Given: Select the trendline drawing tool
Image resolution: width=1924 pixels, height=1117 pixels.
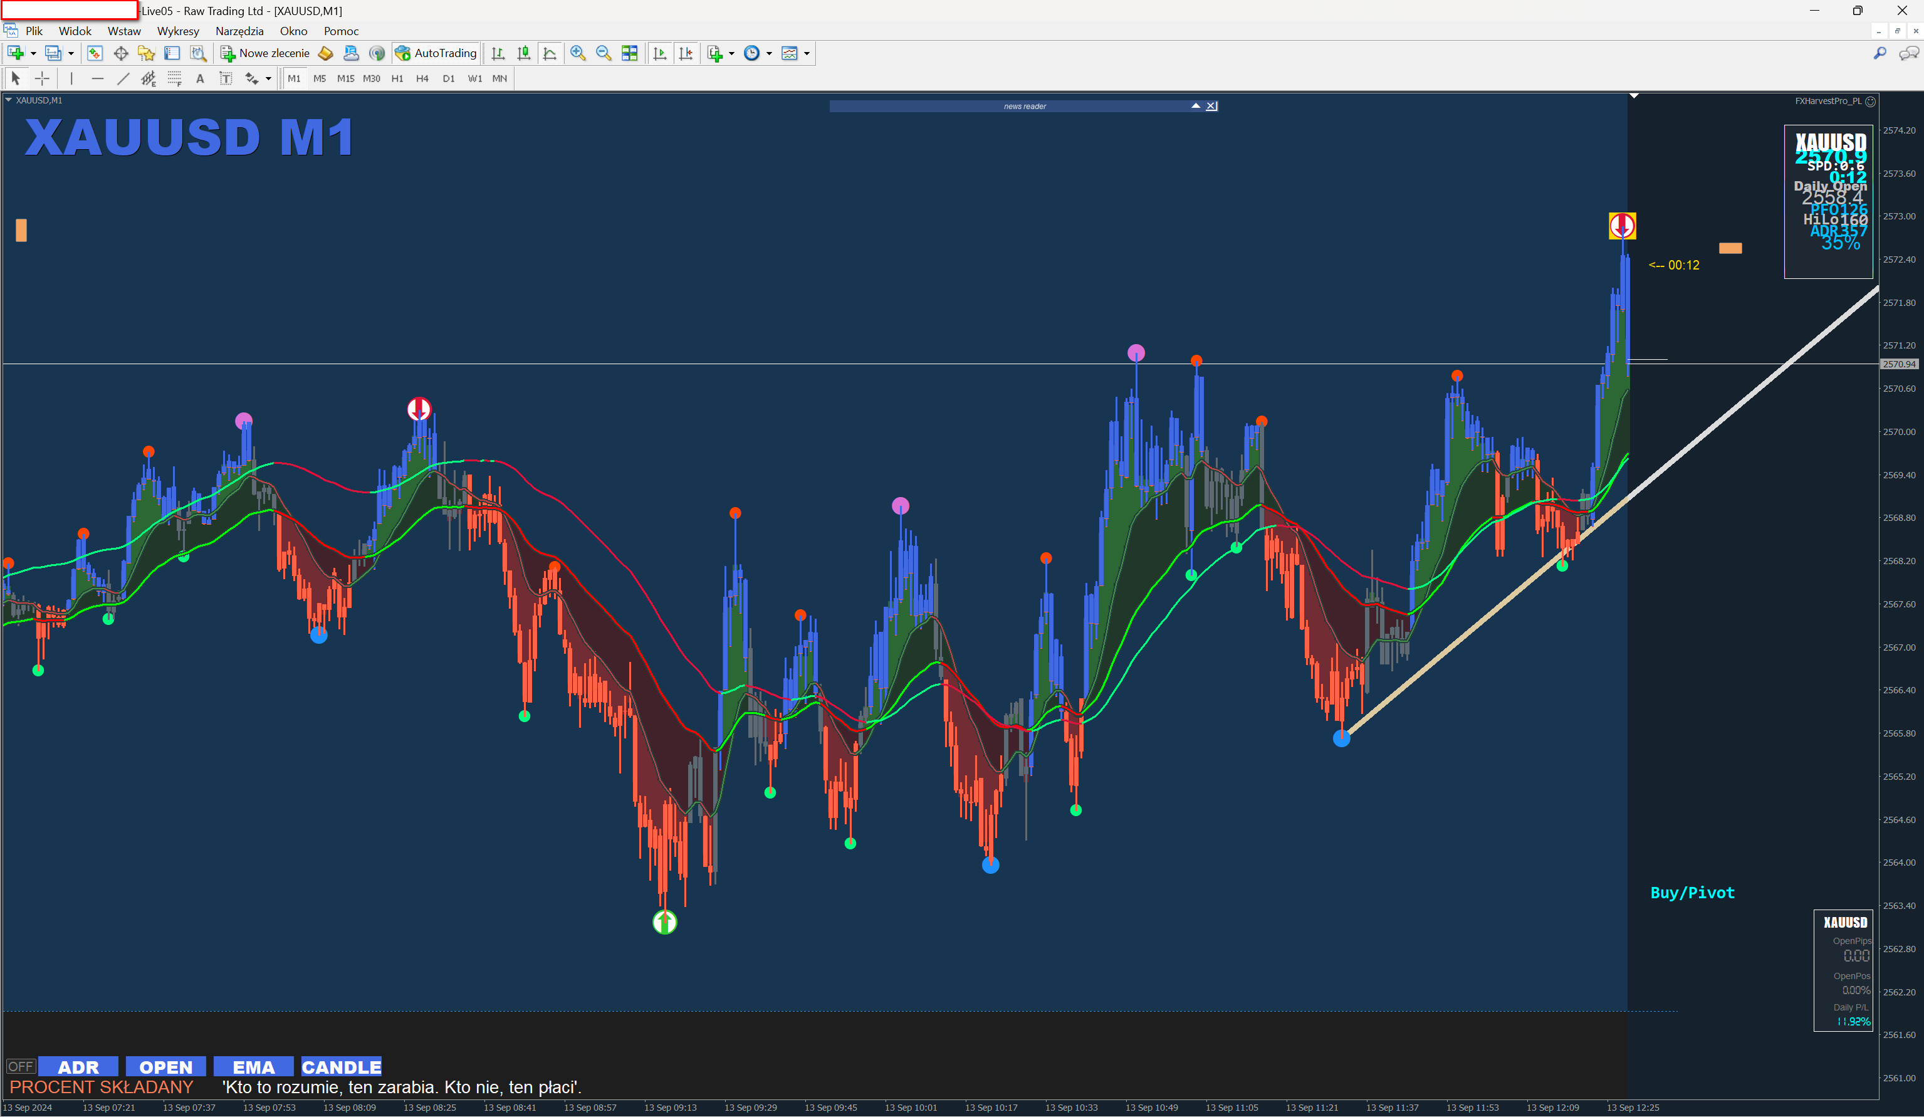Looking at the screenshot, I should [123, 78].
